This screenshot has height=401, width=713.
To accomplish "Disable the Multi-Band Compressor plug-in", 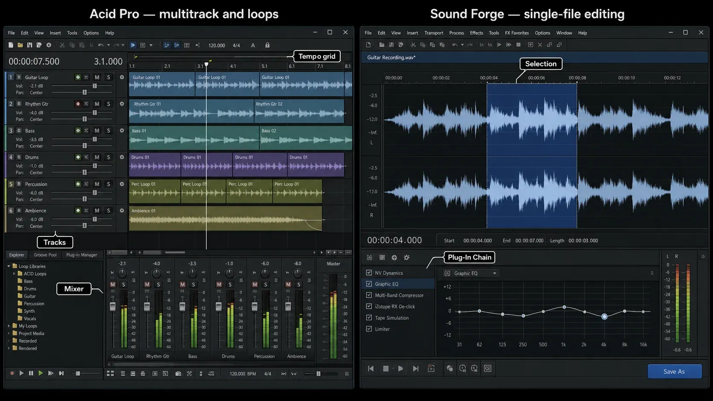I will [x=369, y=295].
